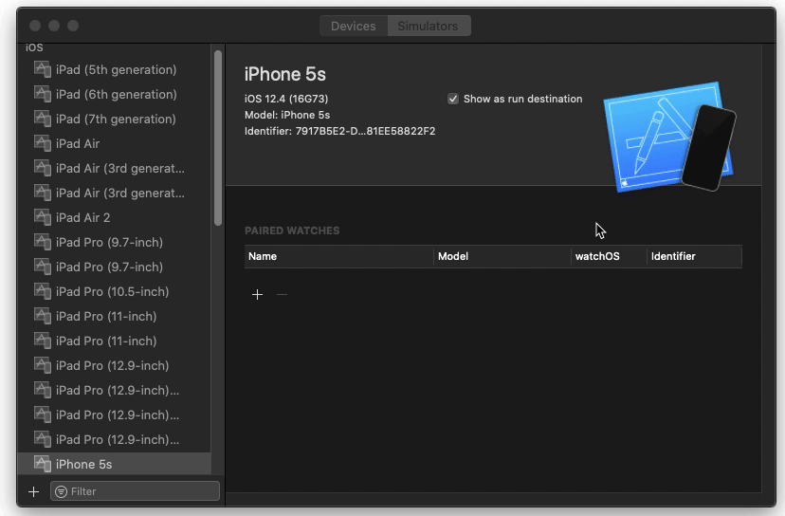
Task: Click the PAIRED WATCHES section label
Action: pos(292,230)
